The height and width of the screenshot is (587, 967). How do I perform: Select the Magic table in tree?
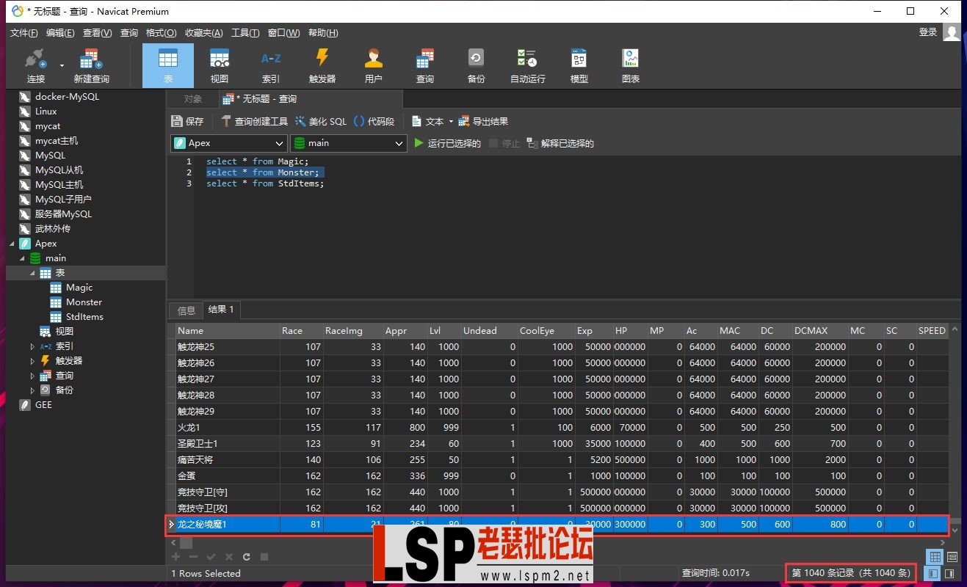79,288
